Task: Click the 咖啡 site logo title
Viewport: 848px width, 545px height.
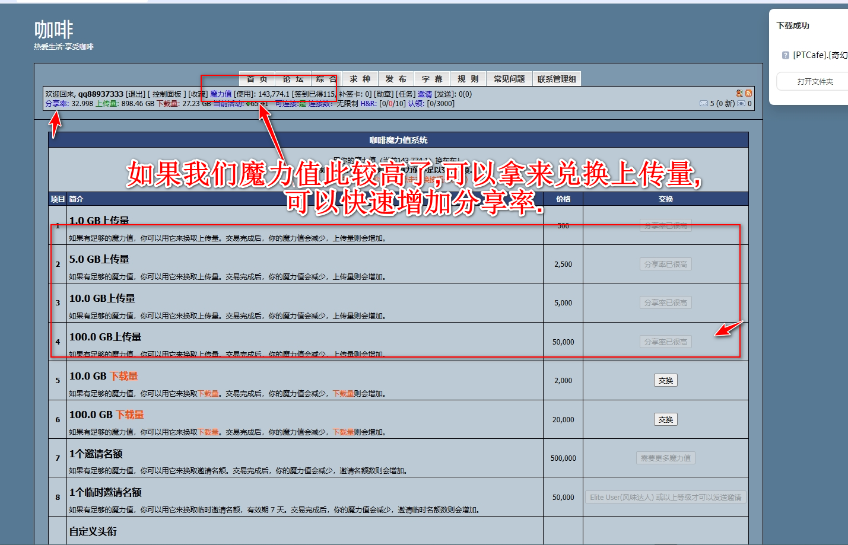Action: click(x=53, y=30)
